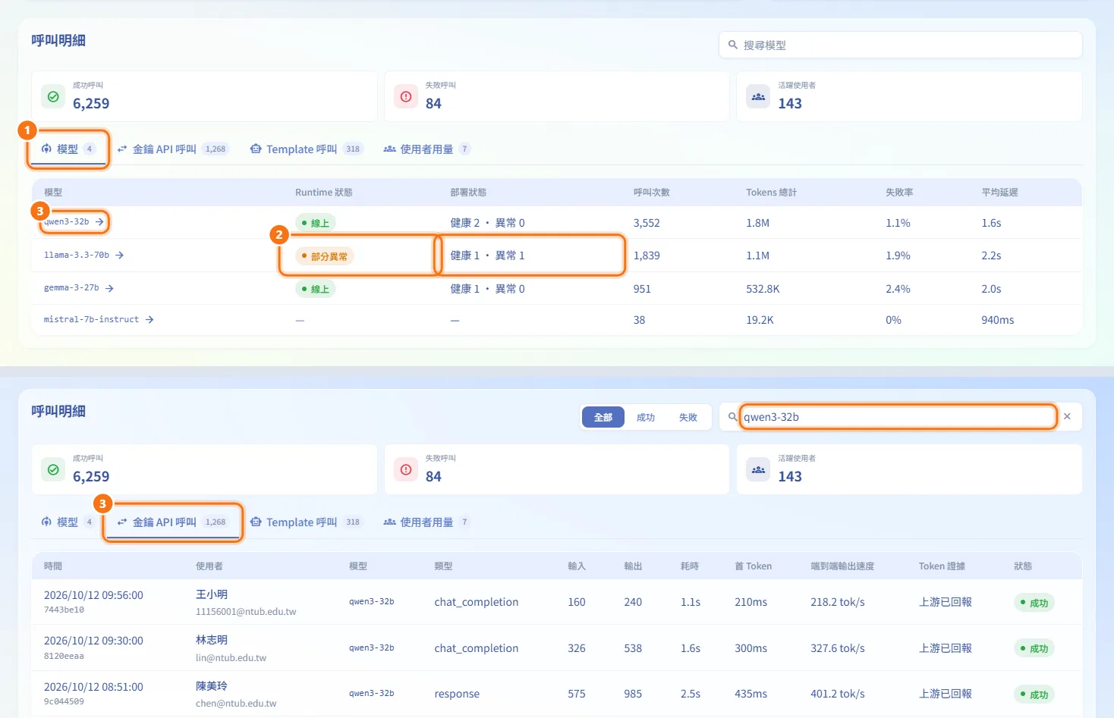The image size is (1114, 718).
Task: Click the 2026/10/12 08:51:00 timestamp
Action: (93, 687)
